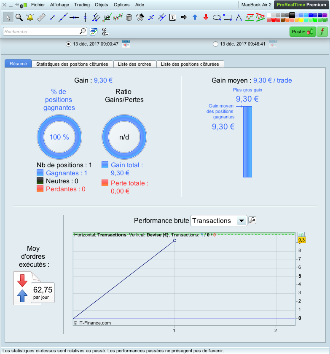Select the blue endpoint segment tool
Image resolution: width=330 pixels, height=354 pixels.
pos(151,17)
